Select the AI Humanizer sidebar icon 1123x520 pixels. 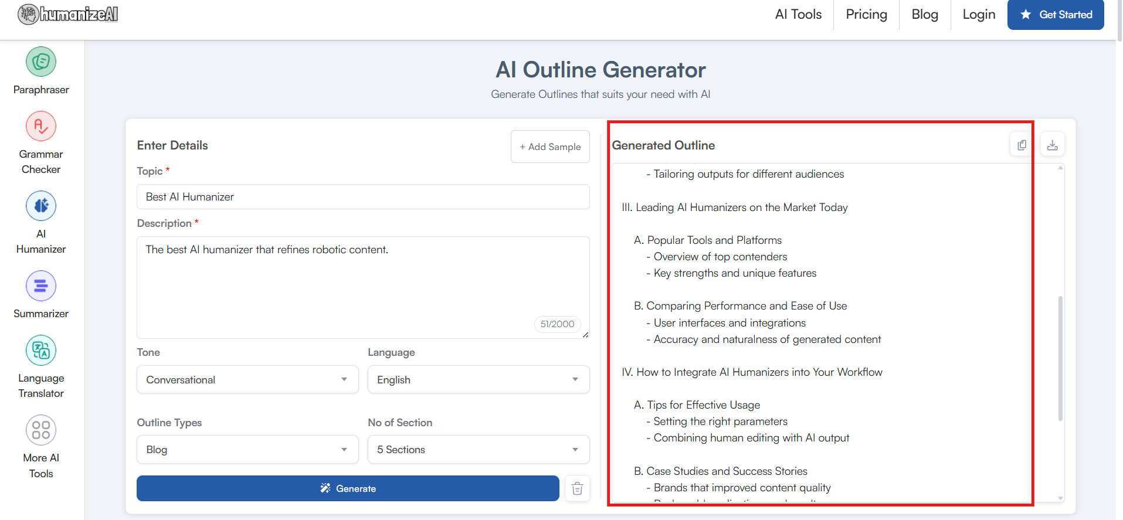click(41, 206)
